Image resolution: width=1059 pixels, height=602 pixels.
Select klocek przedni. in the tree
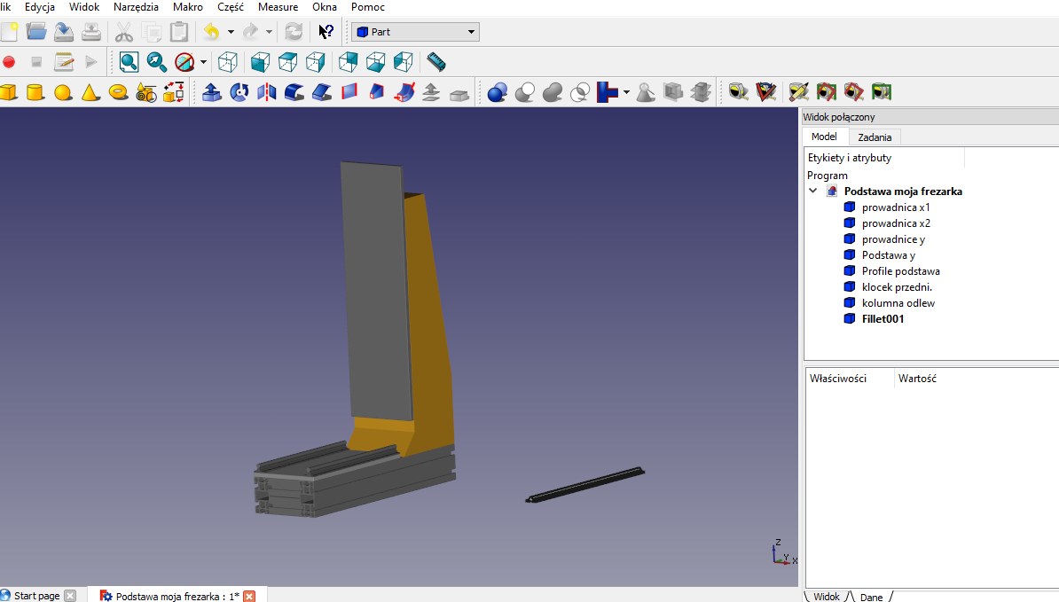click(896, 287)
